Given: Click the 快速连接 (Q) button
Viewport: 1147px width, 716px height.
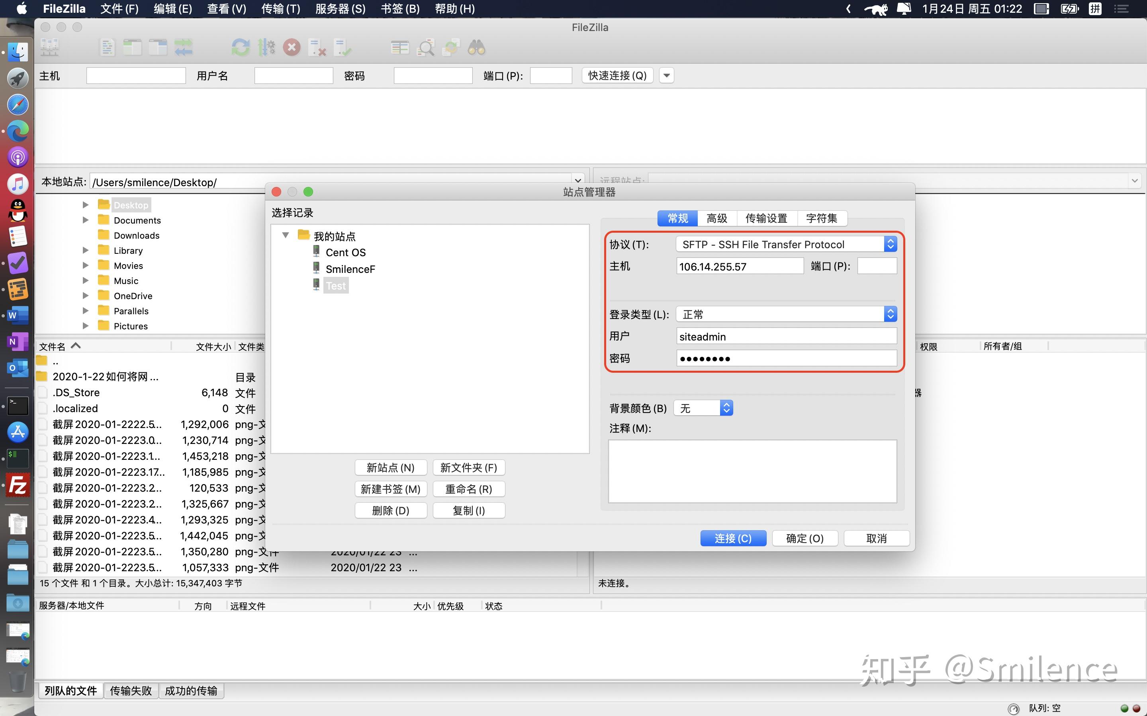Looking at the screenshot, I should (617, 76).
